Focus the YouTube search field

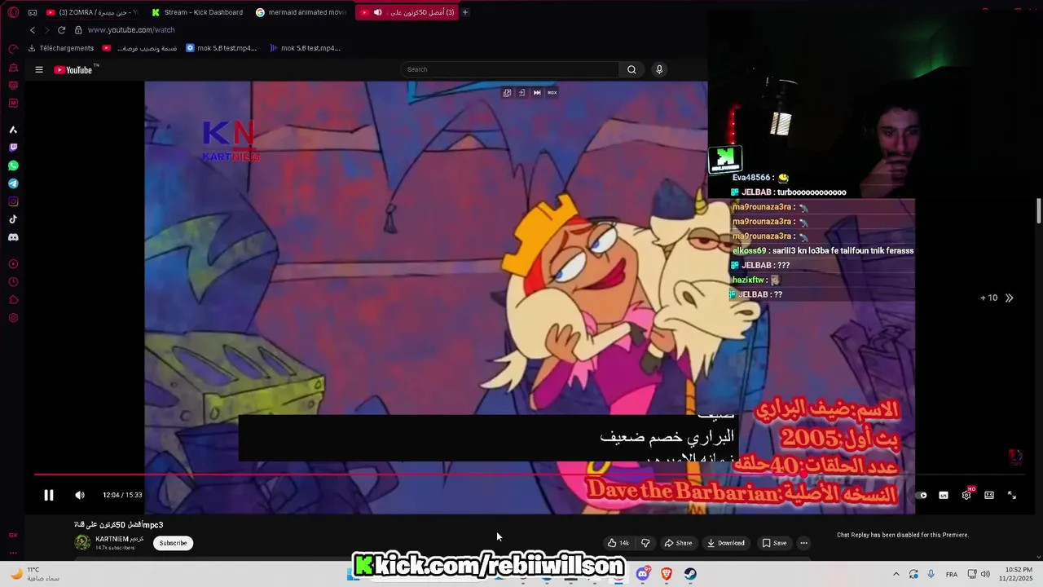click(x=510, y=69)
